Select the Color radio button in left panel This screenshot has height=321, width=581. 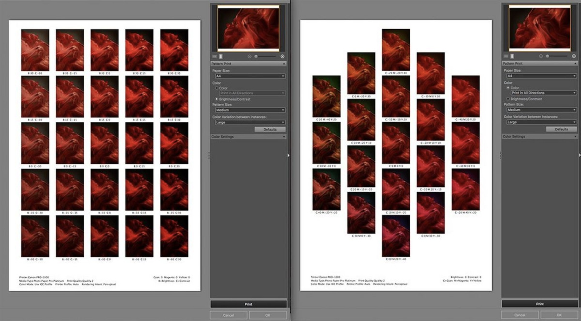click(x=217, y=88)
